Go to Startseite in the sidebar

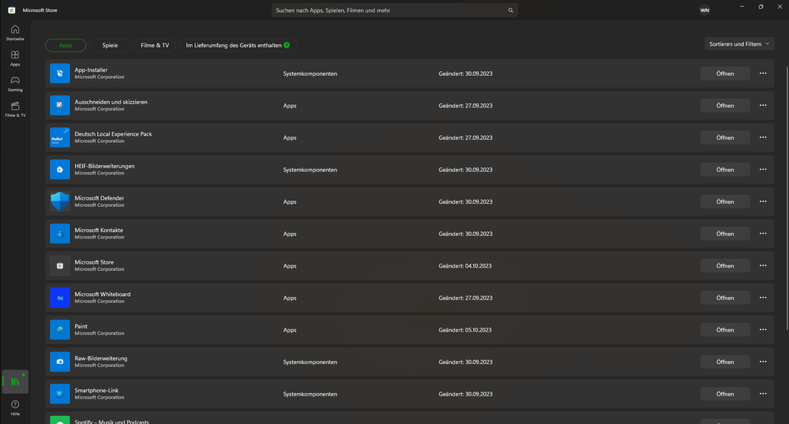tap(15, 32)
